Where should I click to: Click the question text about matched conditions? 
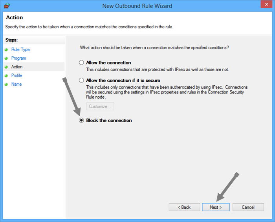coord(154,48)
